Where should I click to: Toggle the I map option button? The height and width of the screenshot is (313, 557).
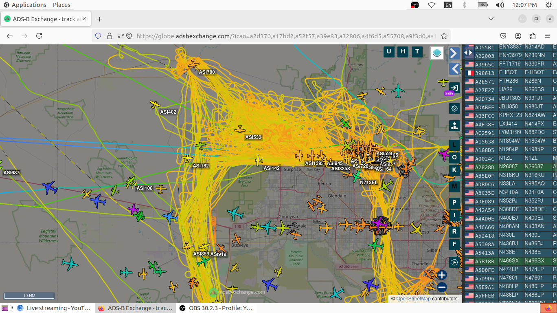(454, 215)
